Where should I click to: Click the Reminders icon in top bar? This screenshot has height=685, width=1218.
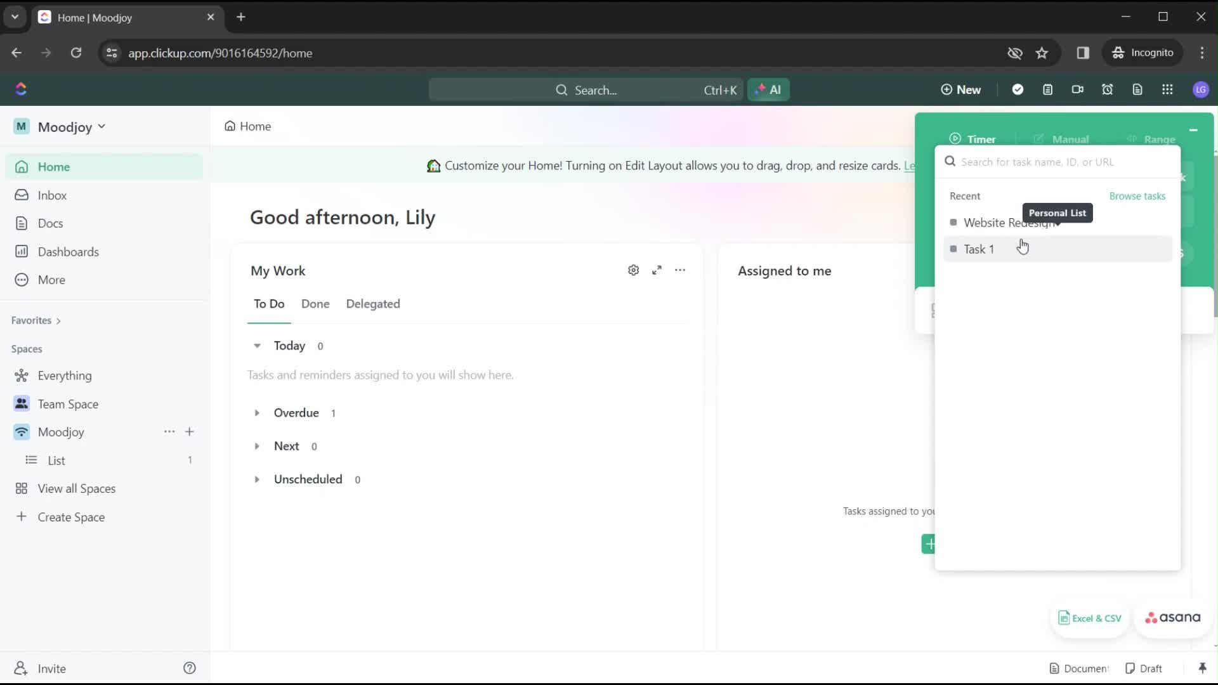point(1108,89)
